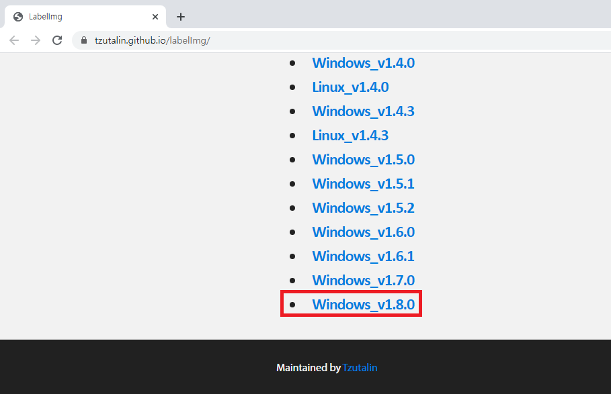Select the LabelImg browser tab
The width and height of the screenshot is (611, 394).
coord(85,17)
